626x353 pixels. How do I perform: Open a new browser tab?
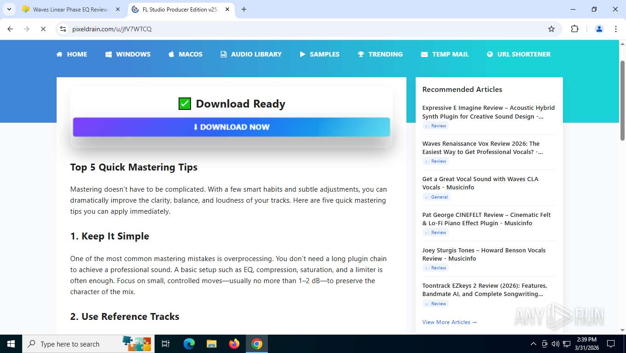tap(244, 9)
